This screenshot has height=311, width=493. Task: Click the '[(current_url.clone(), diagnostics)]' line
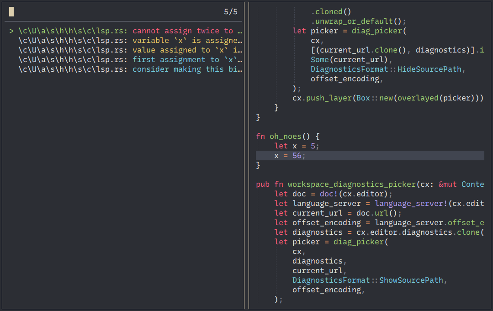click(x=397, y=50)
